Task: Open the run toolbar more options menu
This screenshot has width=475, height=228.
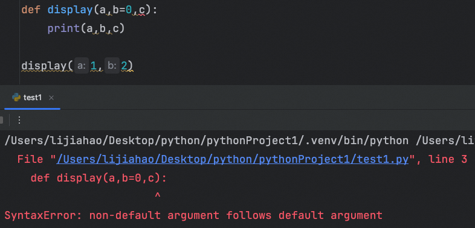Action: (x=19, y=121)
